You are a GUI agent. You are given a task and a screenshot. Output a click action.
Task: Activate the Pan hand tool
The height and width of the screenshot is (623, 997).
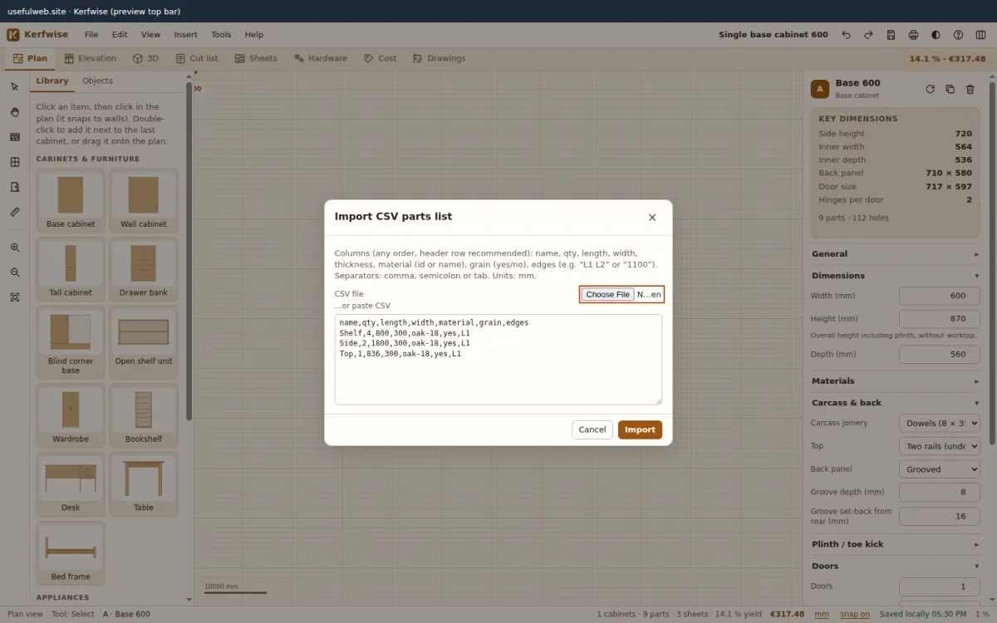(x=15, y=112)
